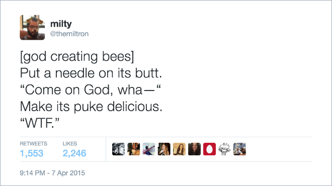Open the red egg default avatar
Screen dimensions: 332x186
(209, 149)
